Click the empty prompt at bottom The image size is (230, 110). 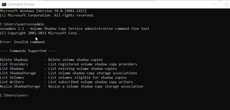pos(14,95)
